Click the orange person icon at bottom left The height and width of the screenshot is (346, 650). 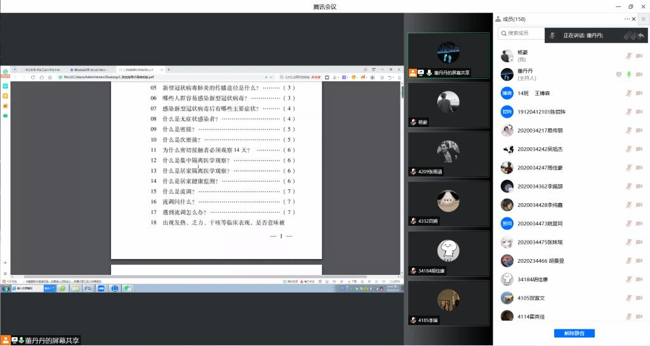[x=5, y=340]
